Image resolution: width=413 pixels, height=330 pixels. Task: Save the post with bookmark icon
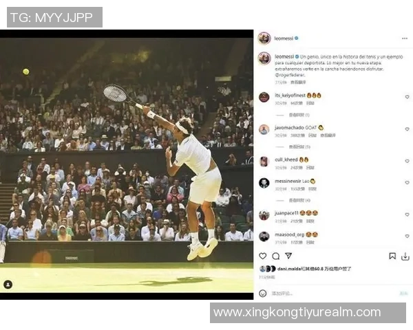(392, 256)
